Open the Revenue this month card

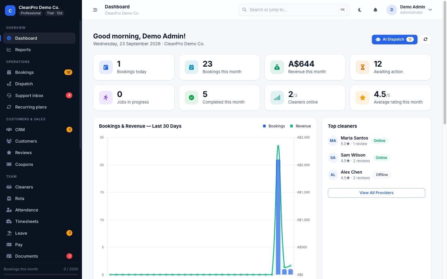pyautogui.click(x=305, y=67)
